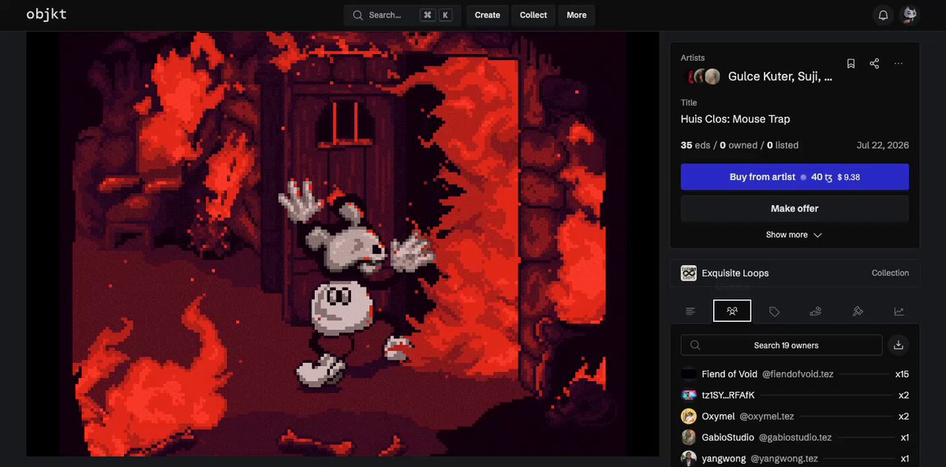Open yangwong's avatar
The width and height of the screenshot is (946, 467).
[689, 458]
